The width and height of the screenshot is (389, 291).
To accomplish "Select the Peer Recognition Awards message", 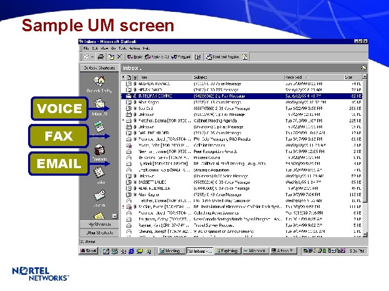I will coord(242,151).
